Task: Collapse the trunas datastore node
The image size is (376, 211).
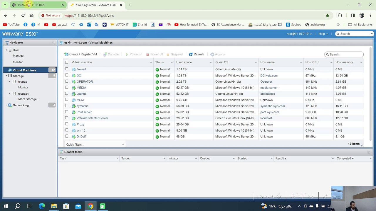Action: [x=10, y=81]
